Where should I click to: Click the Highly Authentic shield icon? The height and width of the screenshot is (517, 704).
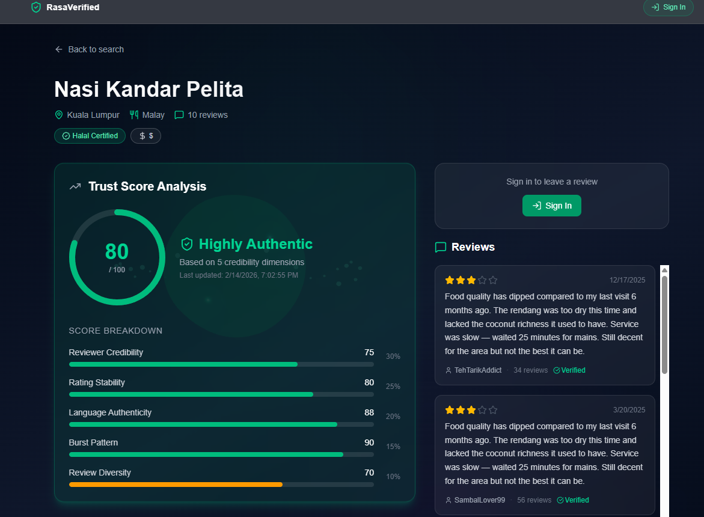187,244
